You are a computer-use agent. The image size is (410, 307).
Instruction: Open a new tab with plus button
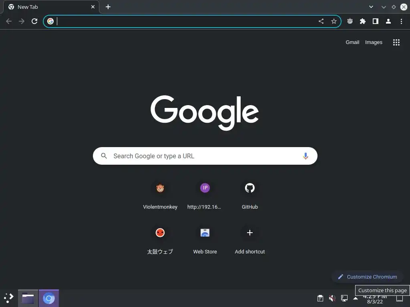coord(108,7)
